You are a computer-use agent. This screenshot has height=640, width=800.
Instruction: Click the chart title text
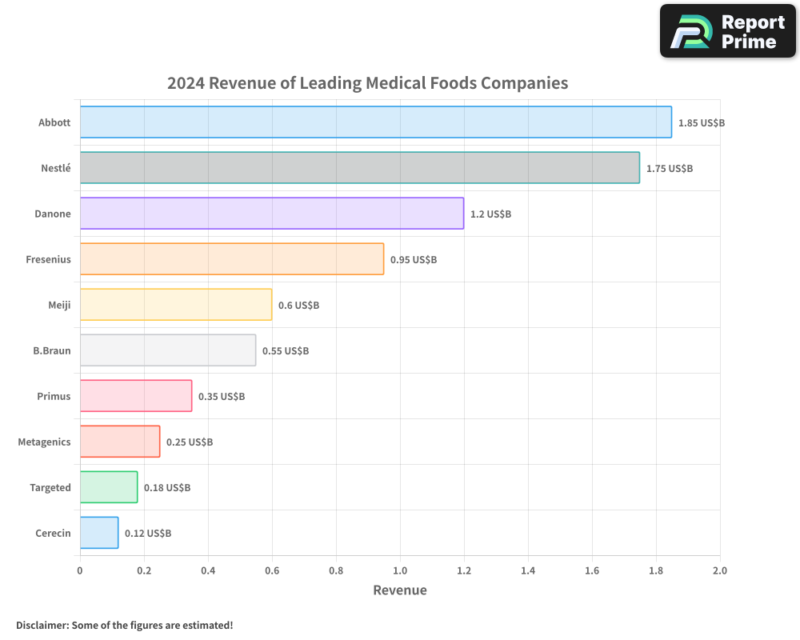(x=367, y=83)
